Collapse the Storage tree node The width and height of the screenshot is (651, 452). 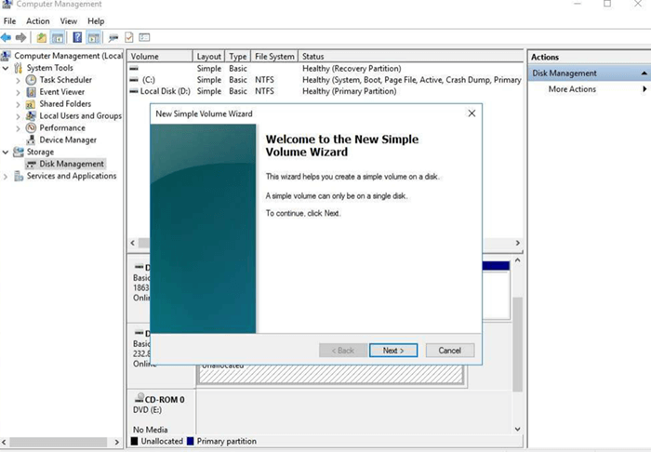click(x=7, y=152)
